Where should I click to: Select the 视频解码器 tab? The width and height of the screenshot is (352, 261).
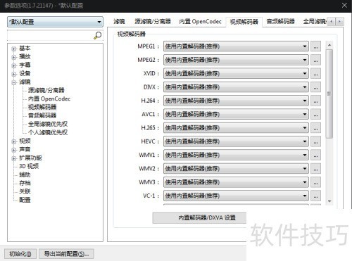click(x=244, y=22)
